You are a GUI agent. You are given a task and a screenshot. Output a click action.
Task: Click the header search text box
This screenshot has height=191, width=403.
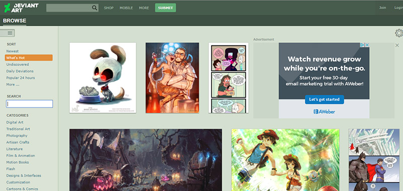coord(69,8)
